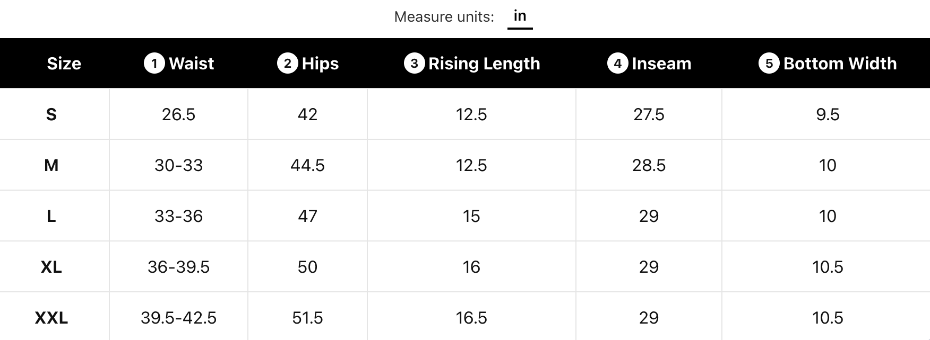Select the XXL size row label
Viewport: 930px width, 340px height.
pyautogui.click(x=51, y=318)
